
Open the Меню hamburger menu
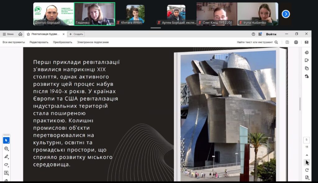click(x=8, y=34)
